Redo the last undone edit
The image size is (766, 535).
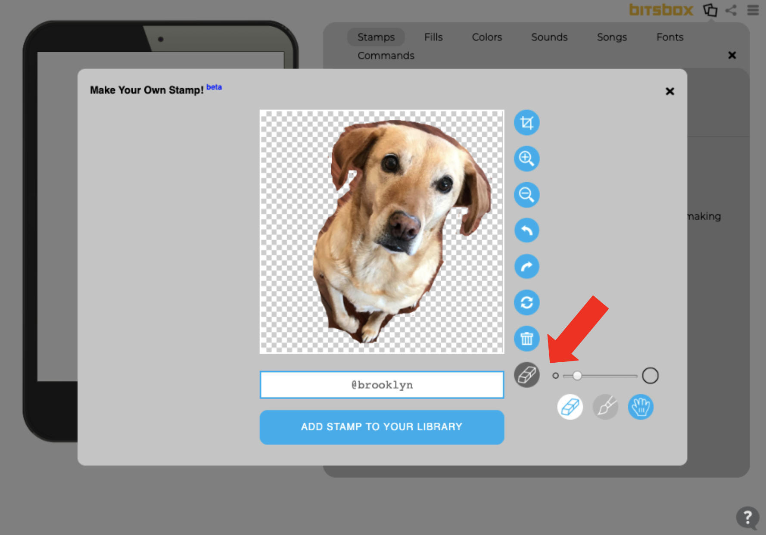(526, 267)
